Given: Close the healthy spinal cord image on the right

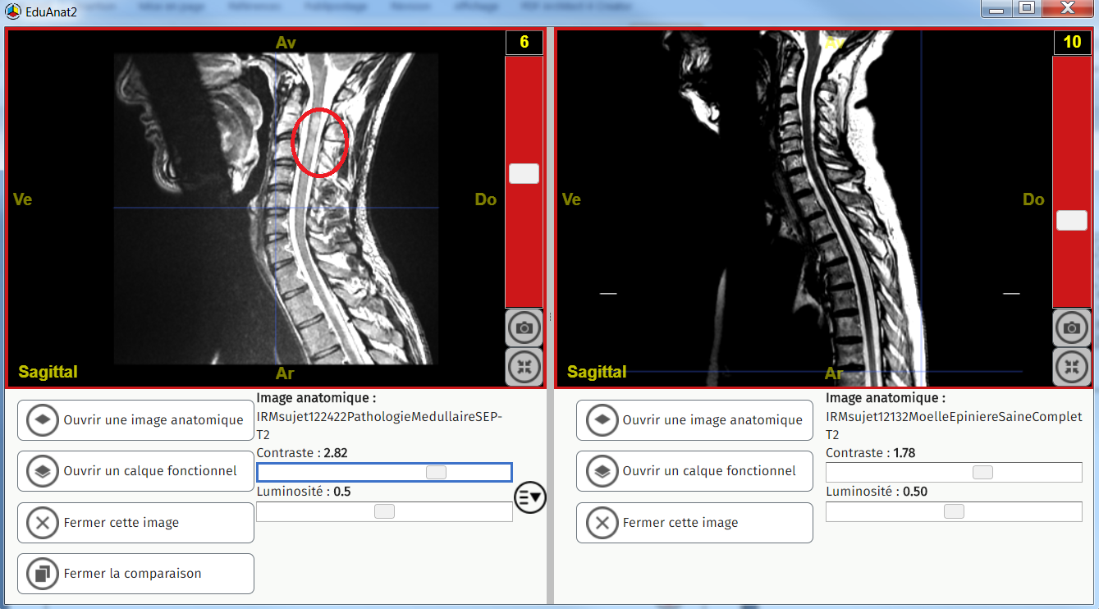Looking at the screenshot, I should point(694,523).
